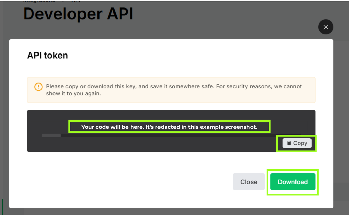Click the orange warning exclamation icon
This screenshot has height=215, width=349.
38,87
